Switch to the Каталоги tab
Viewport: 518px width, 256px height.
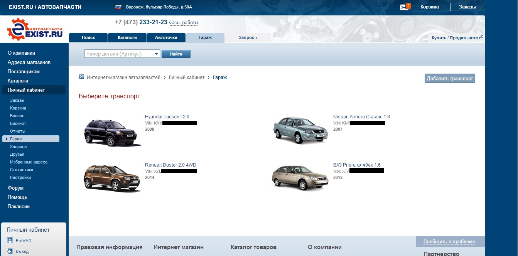(127, 37)
